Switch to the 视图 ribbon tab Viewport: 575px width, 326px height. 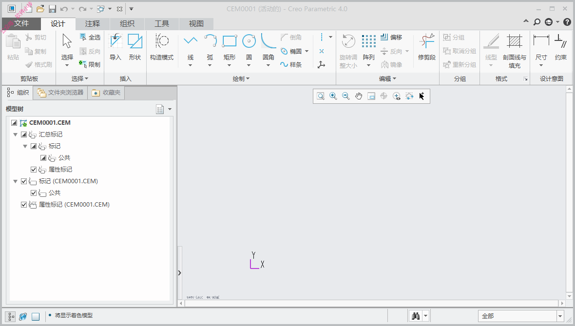coord(196,24)
